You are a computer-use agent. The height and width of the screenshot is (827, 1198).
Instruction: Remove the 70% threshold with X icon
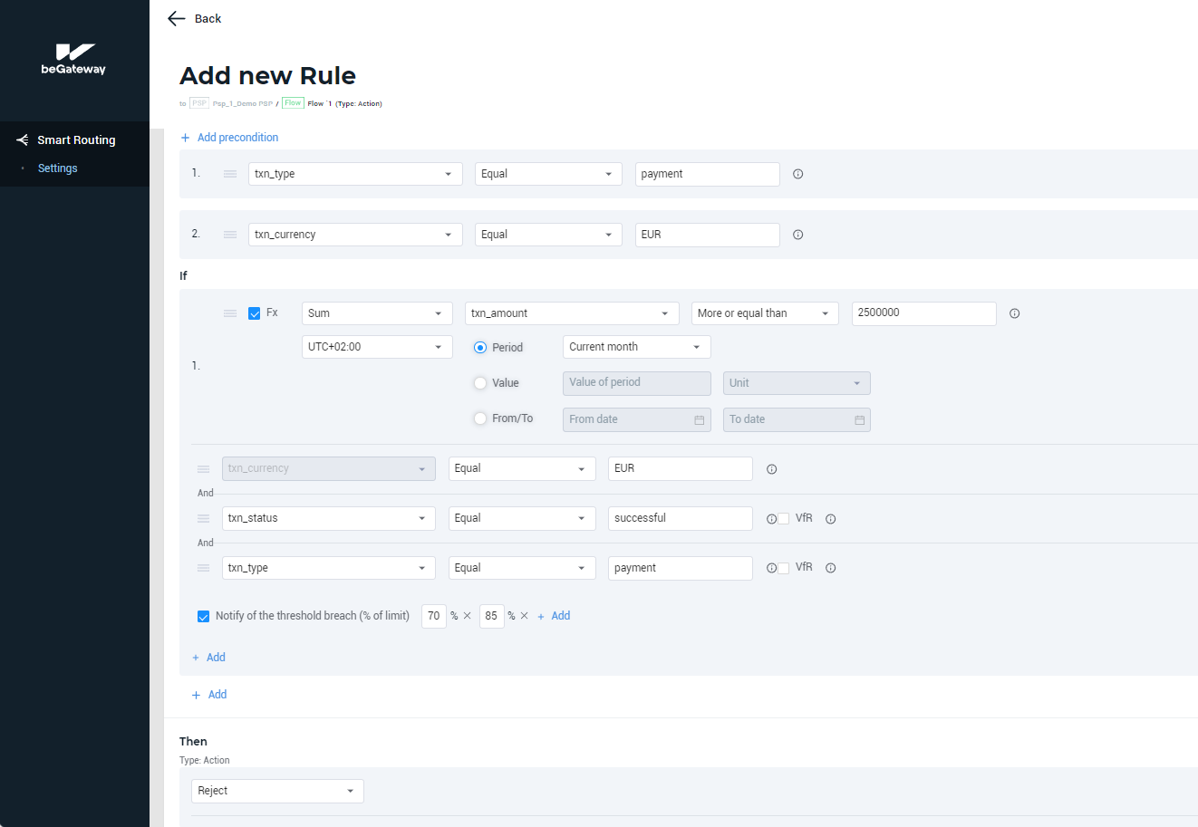[x=468, y=616]
